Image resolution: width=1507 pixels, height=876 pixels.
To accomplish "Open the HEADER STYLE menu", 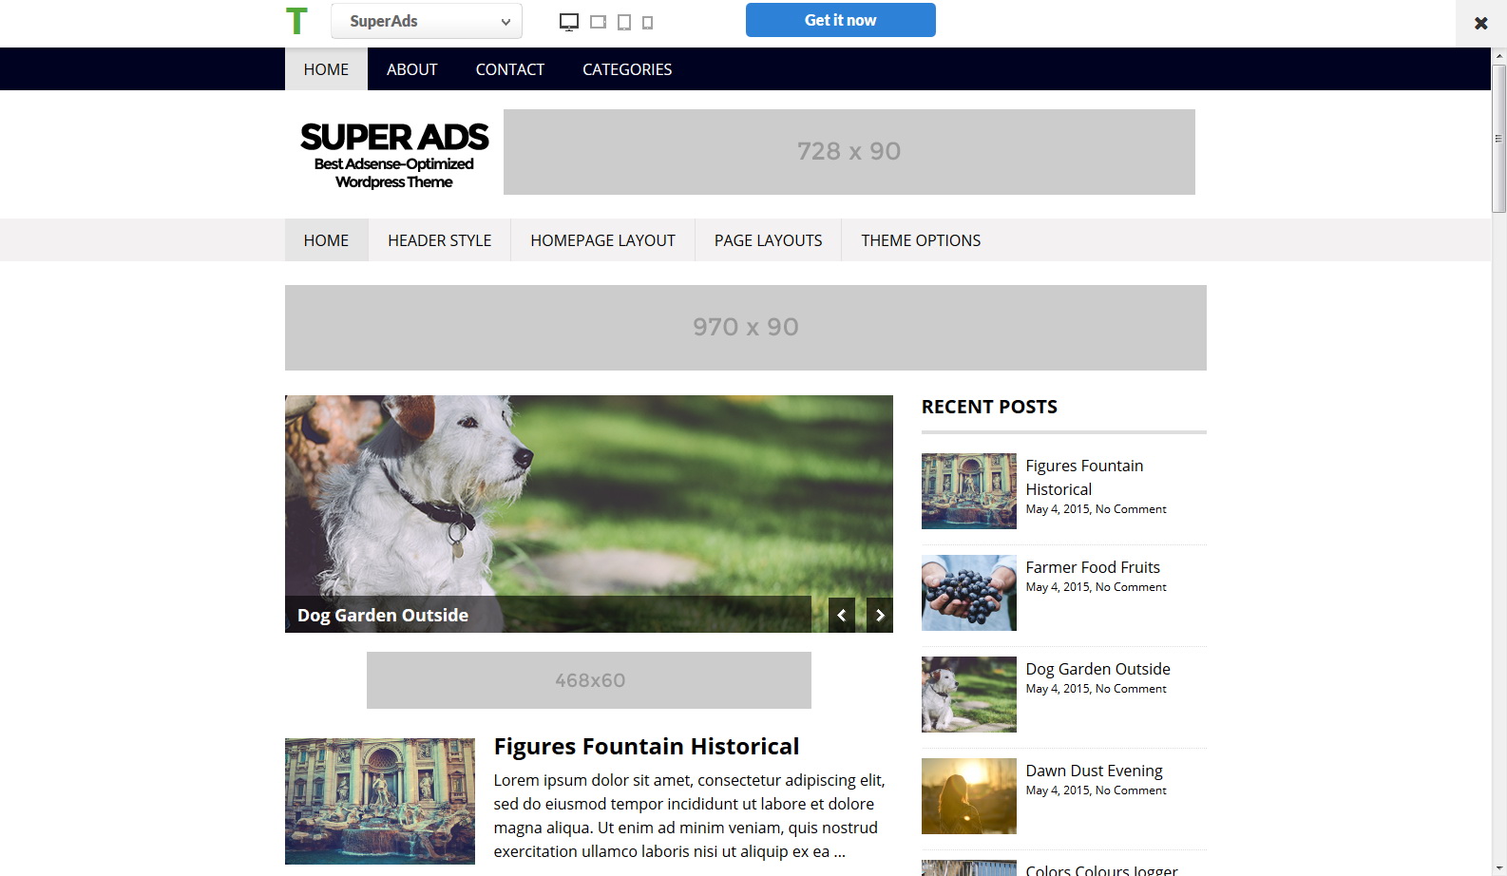I will click(440, 240).
